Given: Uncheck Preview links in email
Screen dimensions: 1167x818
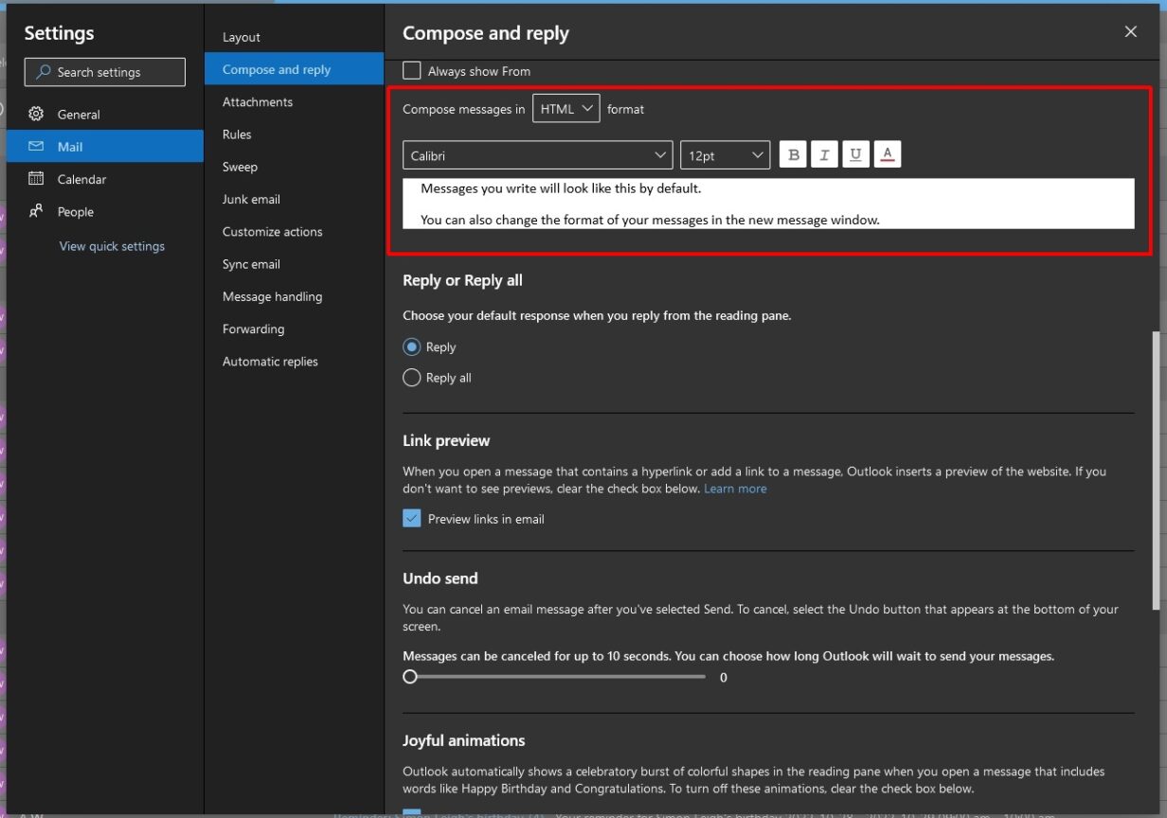Looking at the screenshot, I should 411,518.
